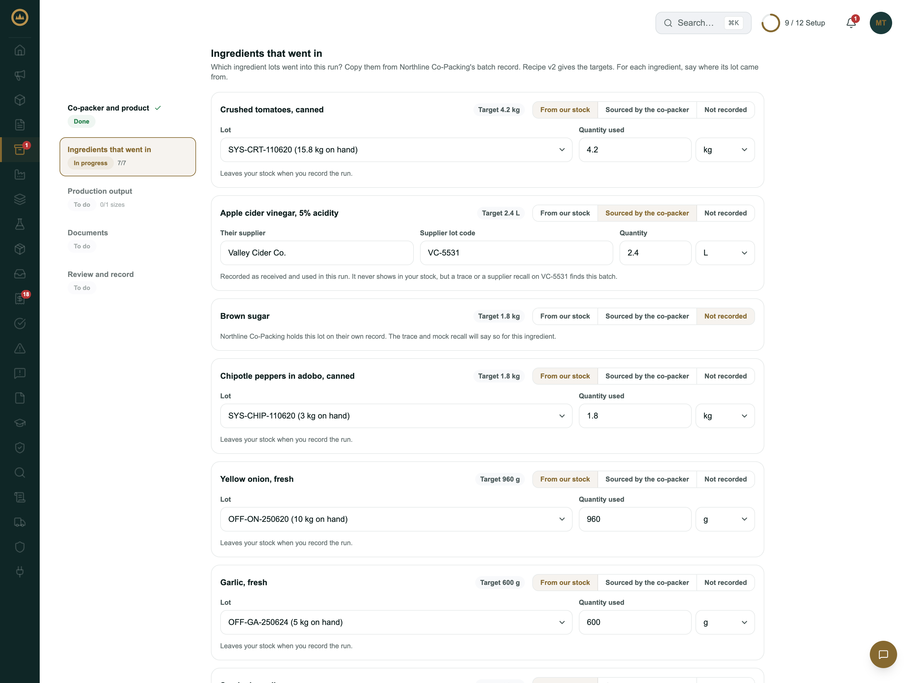Click the crown logo at top left
912x683 pixels.
(20, 17)
